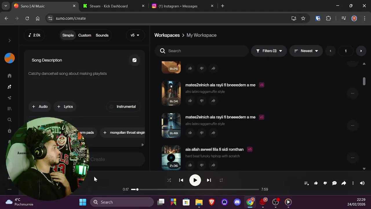Switch to Custom mode tab

(x=85, y=35)
